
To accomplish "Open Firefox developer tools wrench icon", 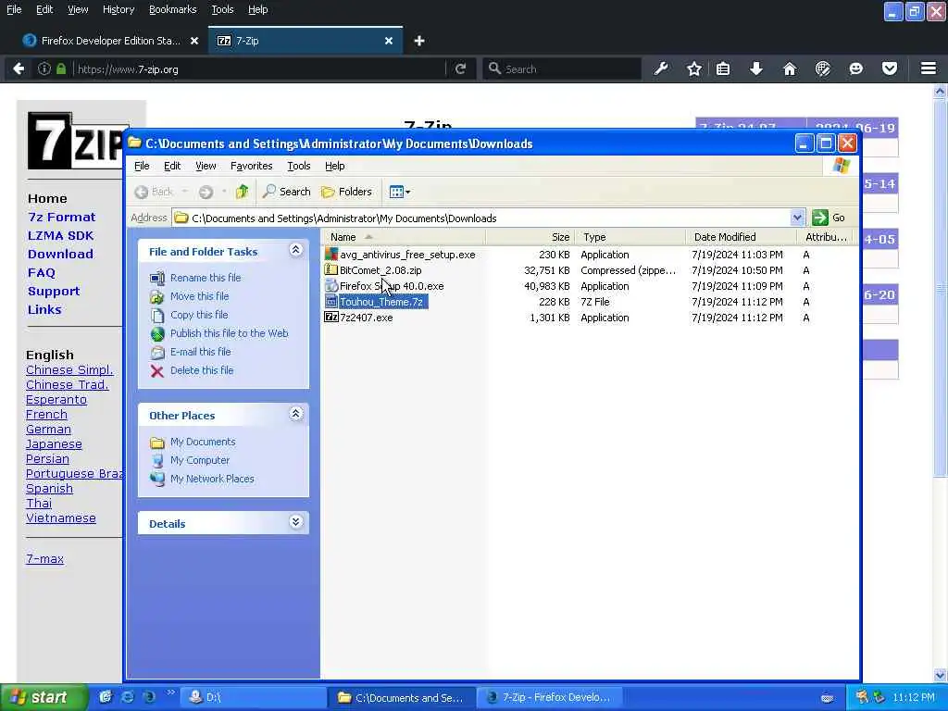I will (661, 69).
